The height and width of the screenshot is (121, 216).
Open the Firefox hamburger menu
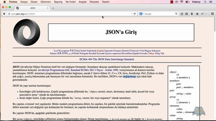click(x=212, y=14)
